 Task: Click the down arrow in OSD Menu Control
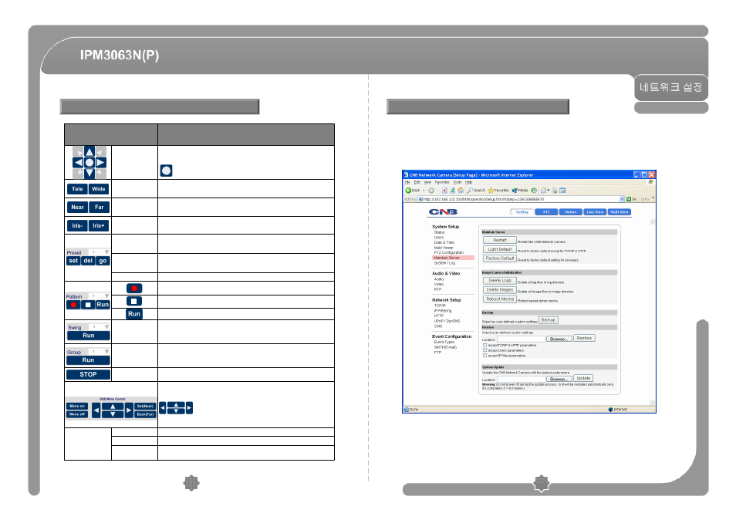[113, 414]
